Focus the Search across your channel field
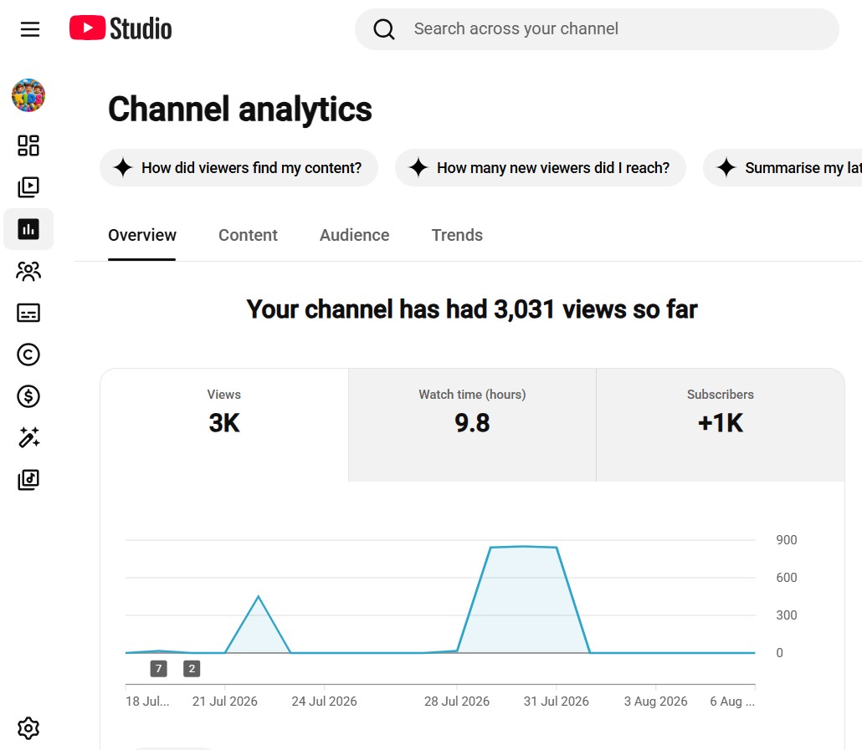This screenshot has width=862, height=750. (x=597, y=29)
